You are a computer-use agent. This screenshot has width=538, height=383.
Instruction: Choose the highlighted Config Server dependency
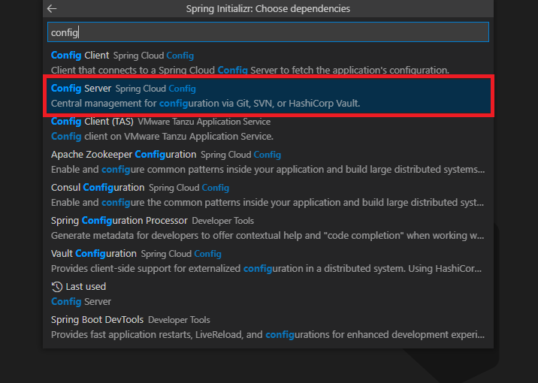click(x=268, y=95)
